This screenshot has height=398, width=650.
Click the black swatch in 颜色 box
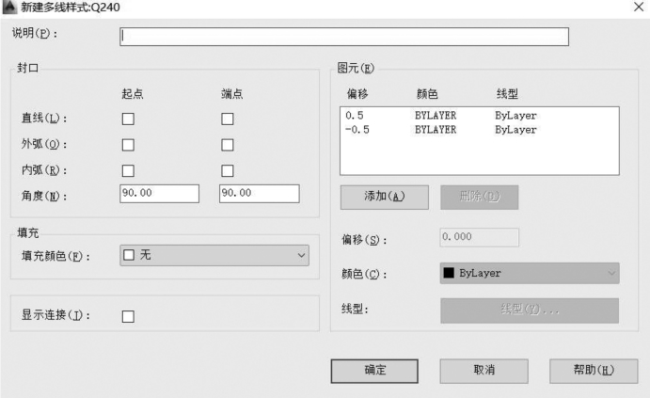pos(449,273)
